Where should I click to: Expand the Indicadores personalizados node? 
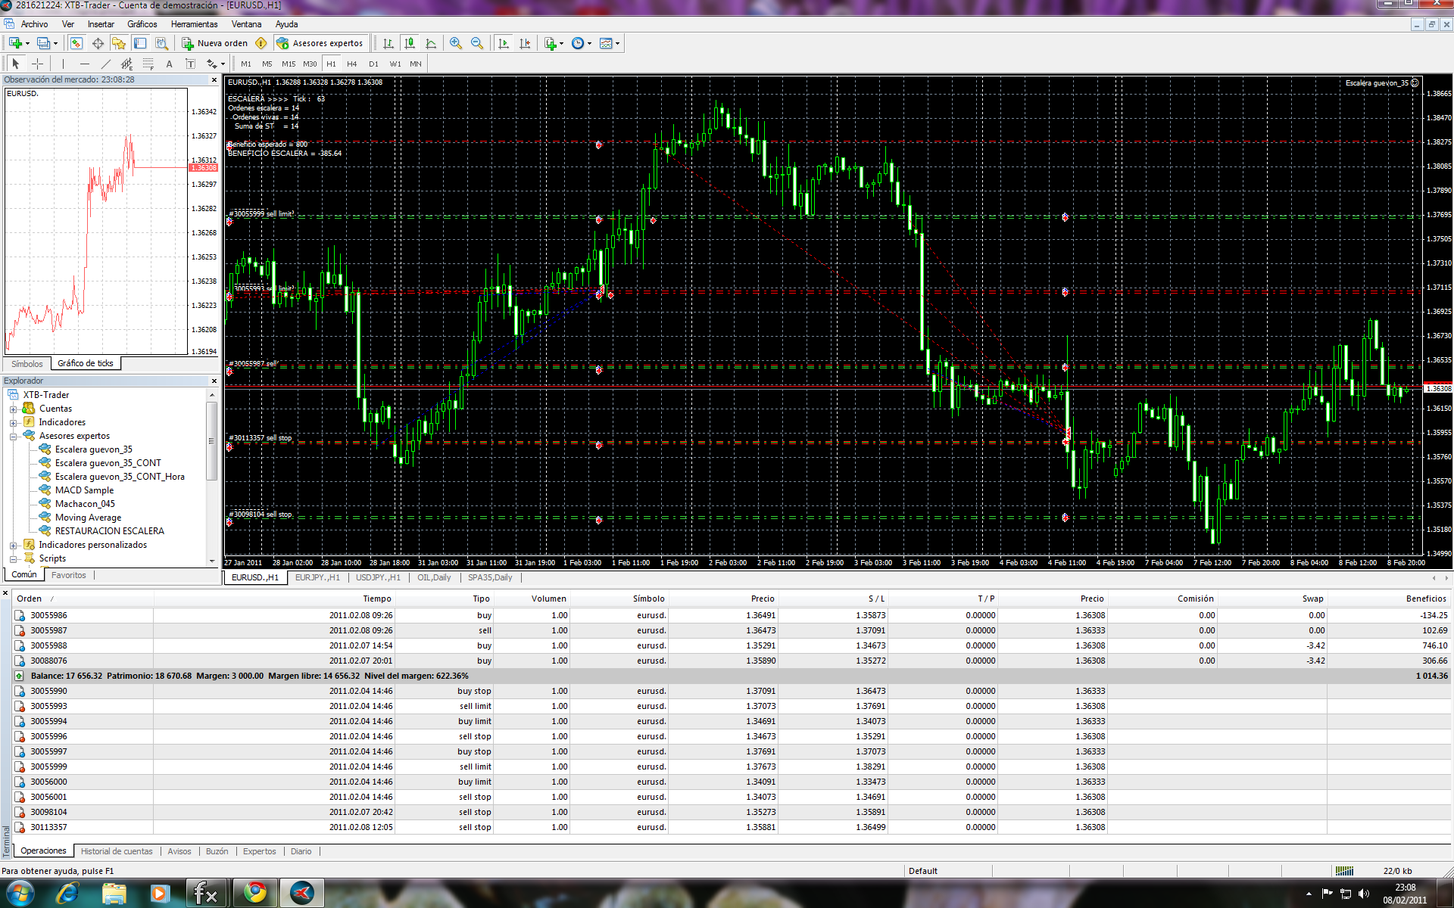pyautogui.click(x=13, y=545)
